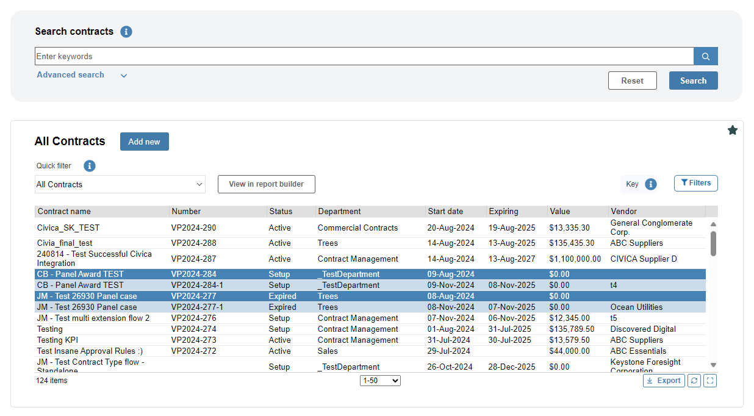Sort by Value column header
This screenshot has height=416, width=754.
pyautogui.click(x=578, y=212)
